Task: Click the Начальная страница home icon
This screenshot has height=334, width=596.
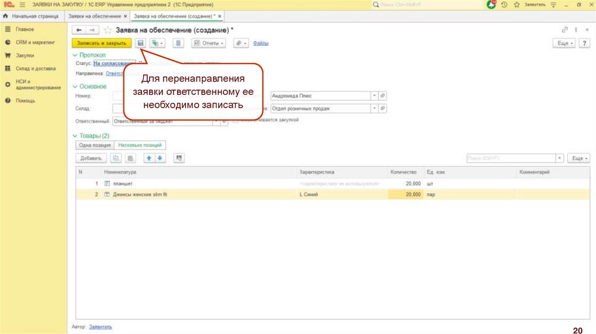Action: pos(5,16)
